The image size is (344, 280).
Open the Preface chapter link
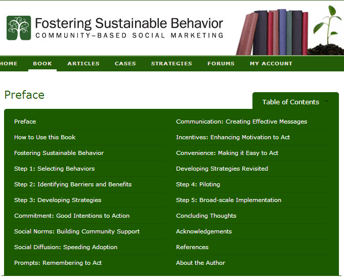point(25,122)
